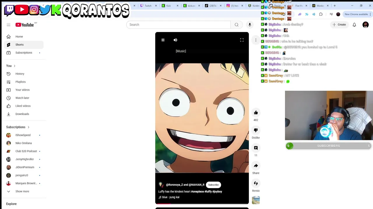The image size is (373, 209).
Task: Expand the You section
Action: point(11,66)
